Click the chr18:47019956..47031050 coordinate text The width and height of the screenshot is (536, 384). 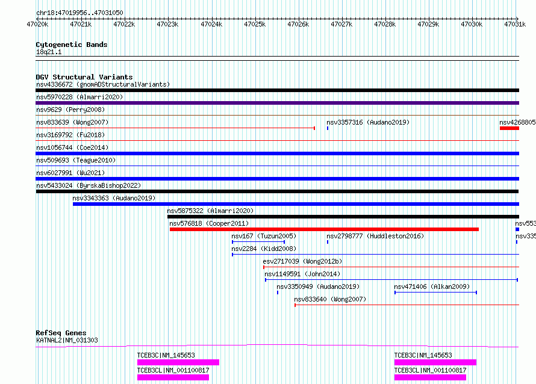click(79, 13)
